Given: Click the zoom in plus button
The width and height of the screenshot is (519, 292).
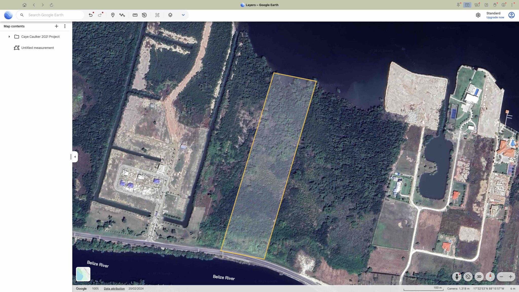Looking at the screenshot, I should click(x=511, y=277).
